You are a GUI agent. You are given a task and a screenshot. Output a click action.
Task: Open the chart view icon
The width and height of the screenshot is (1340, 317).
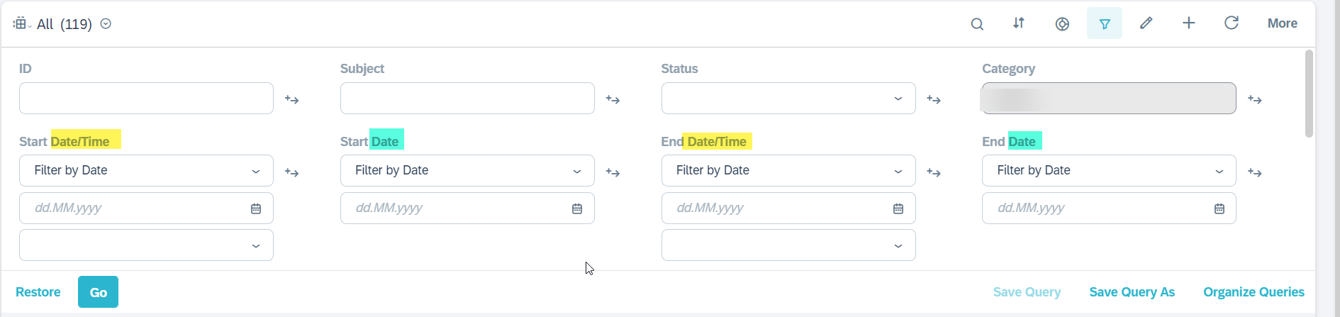pos(1062,24)
